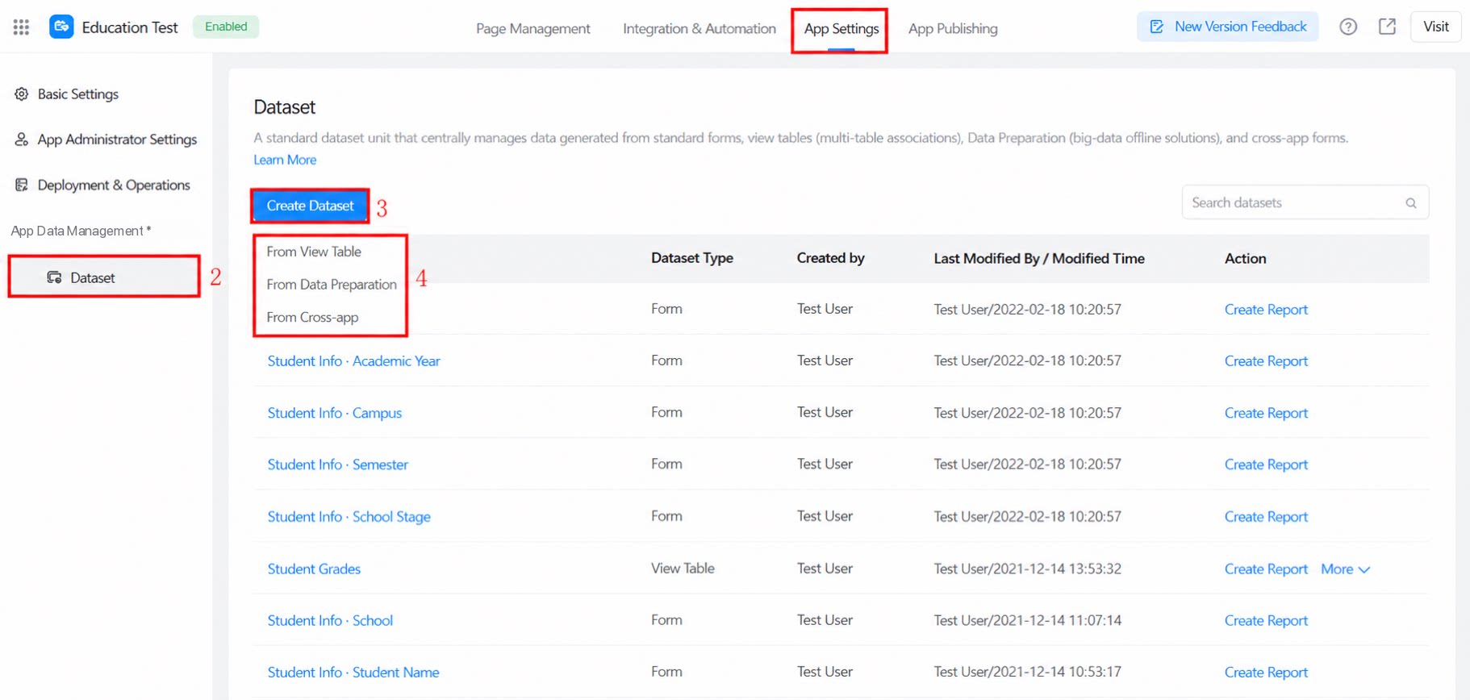Open the app launcher grid icon
Image resolution: width=1470 pixels, height=700 pixels.
[x=22, y=27]
